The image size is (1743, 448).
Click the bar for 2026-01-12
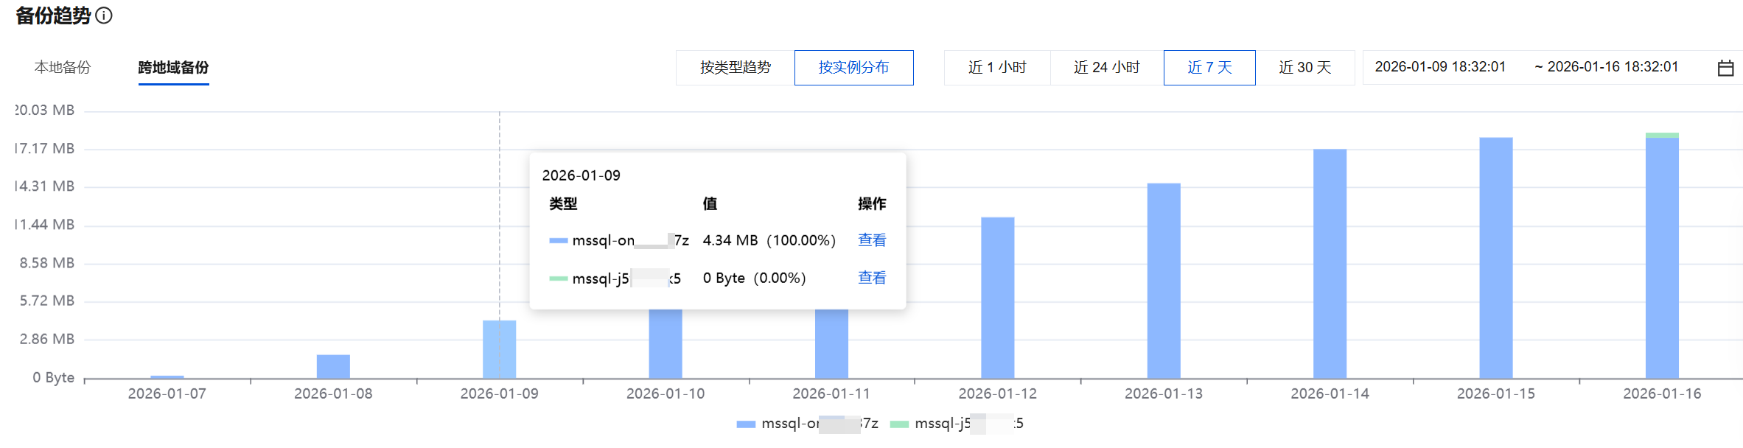click(x=998, y=298)
